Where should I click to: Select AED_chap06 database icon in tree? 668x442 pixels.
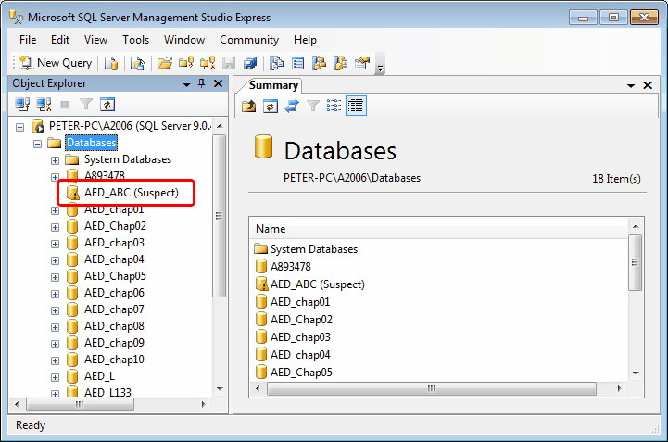pos(72,293)
